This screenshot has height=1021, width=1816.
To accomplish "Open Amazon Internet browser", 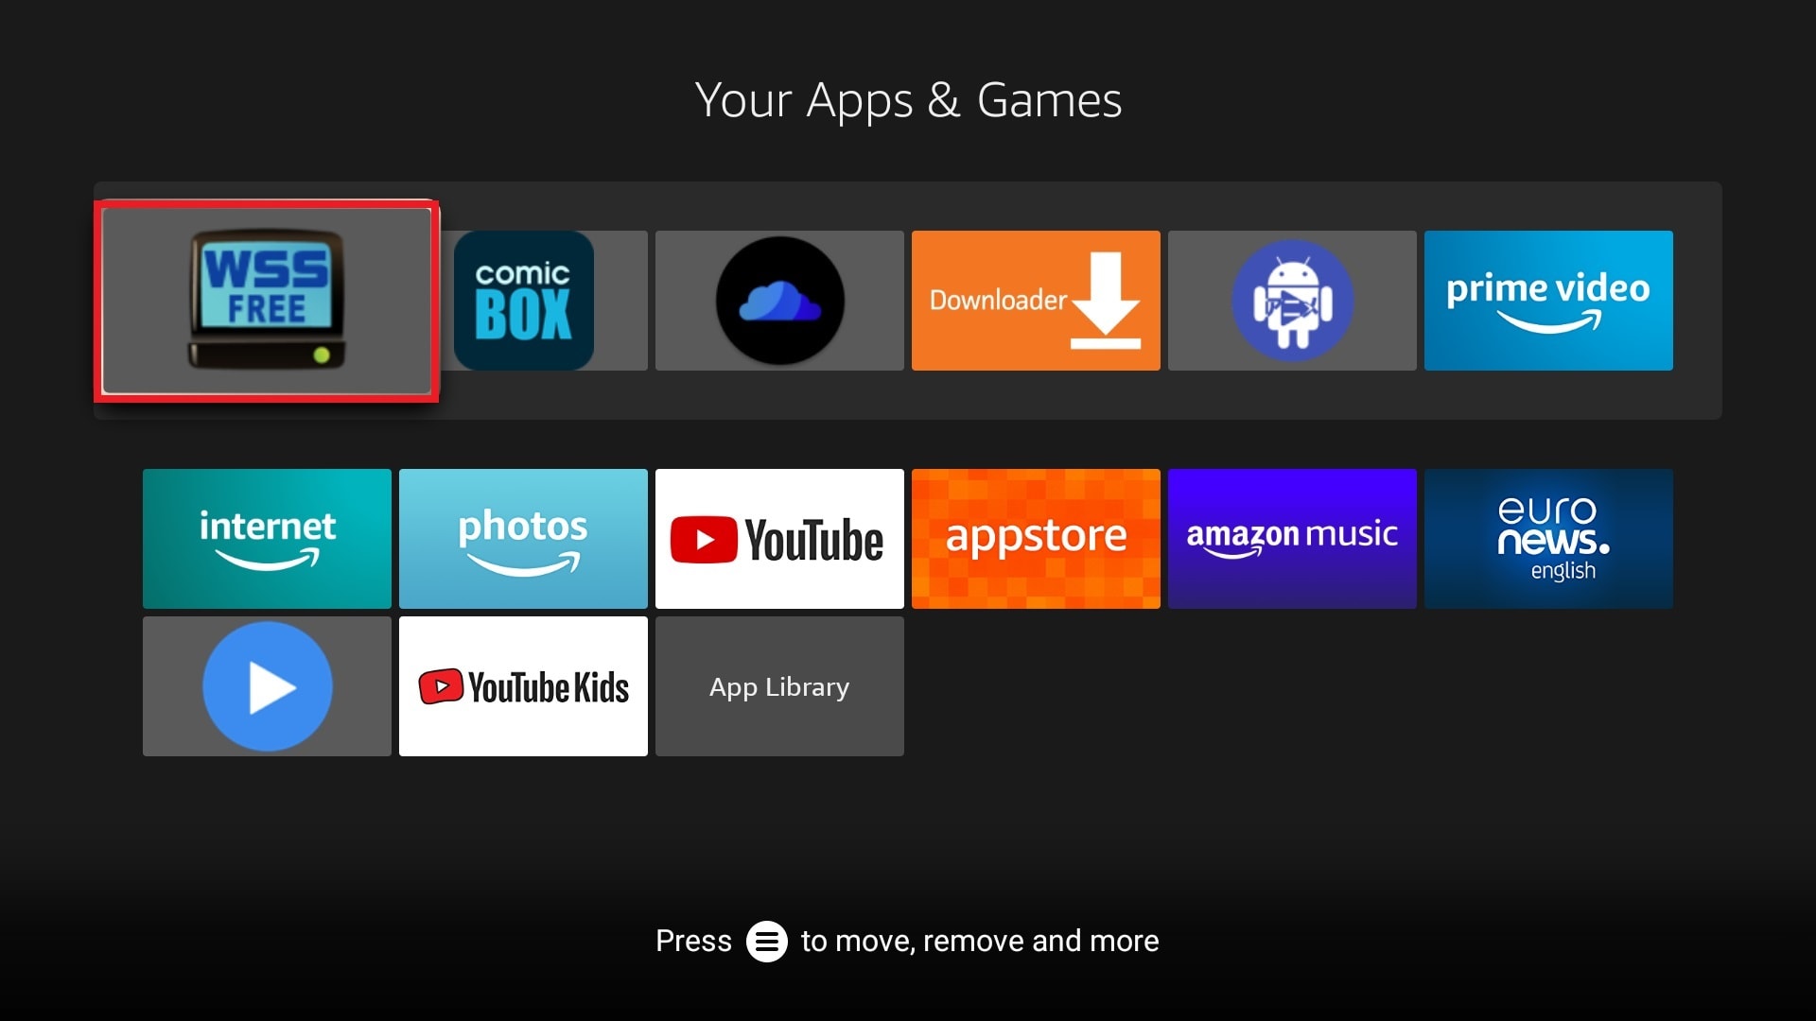I will (x=267, y=537).
